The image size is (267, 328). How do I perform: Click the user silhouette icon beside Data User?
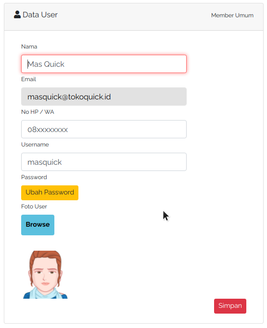point(17,14)
